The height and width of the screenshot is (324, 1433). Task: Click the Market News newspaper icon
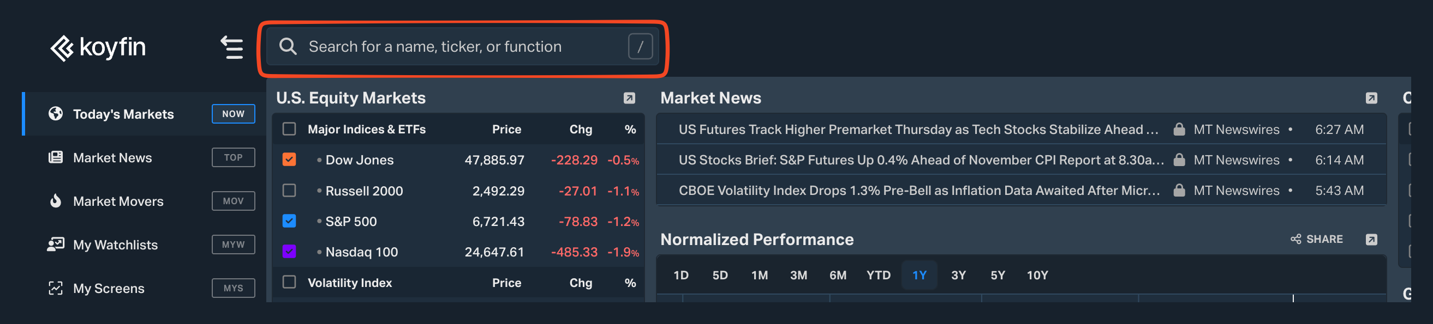pos(56,157)
